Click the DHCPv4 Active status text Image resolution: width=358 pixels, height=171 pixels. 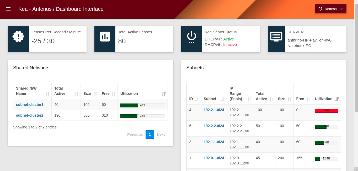(228, 39)
